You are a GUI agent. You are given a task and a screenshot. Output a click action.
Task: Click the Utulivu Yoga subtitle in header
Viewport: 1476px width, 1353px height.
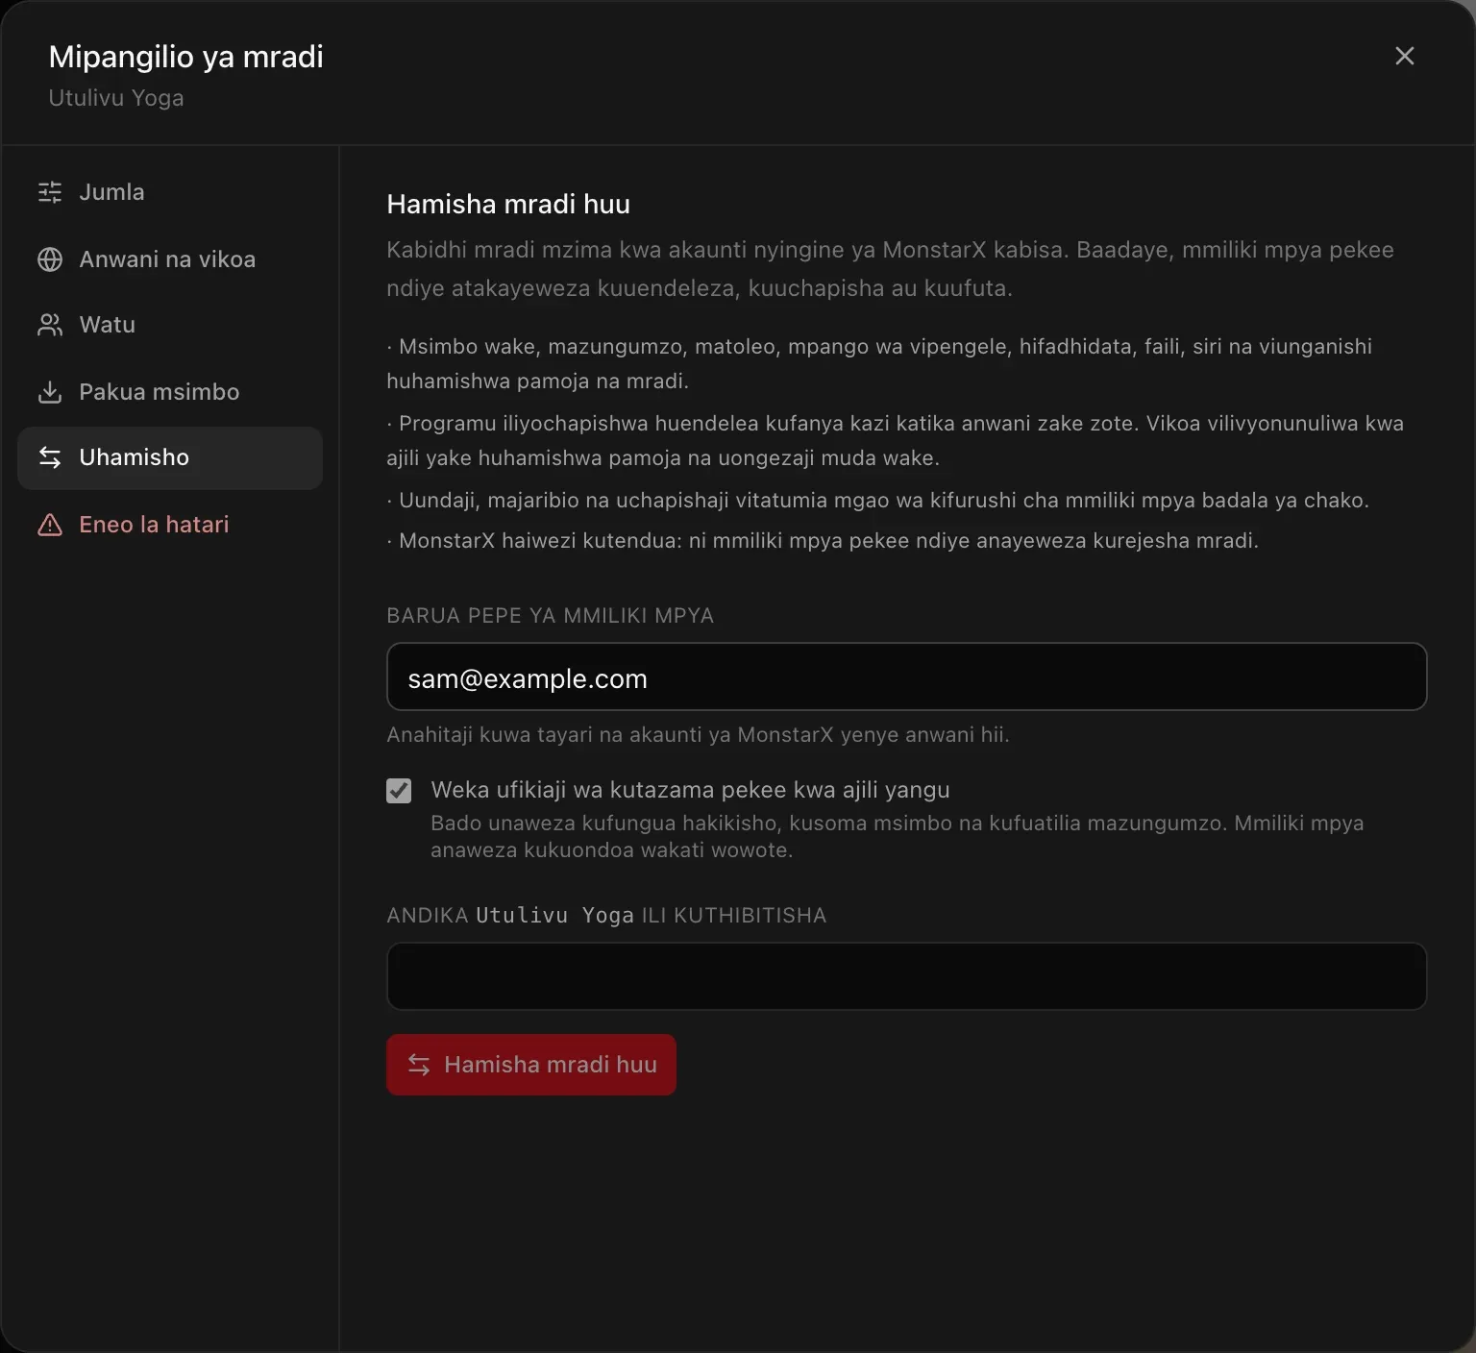point(116,98)
